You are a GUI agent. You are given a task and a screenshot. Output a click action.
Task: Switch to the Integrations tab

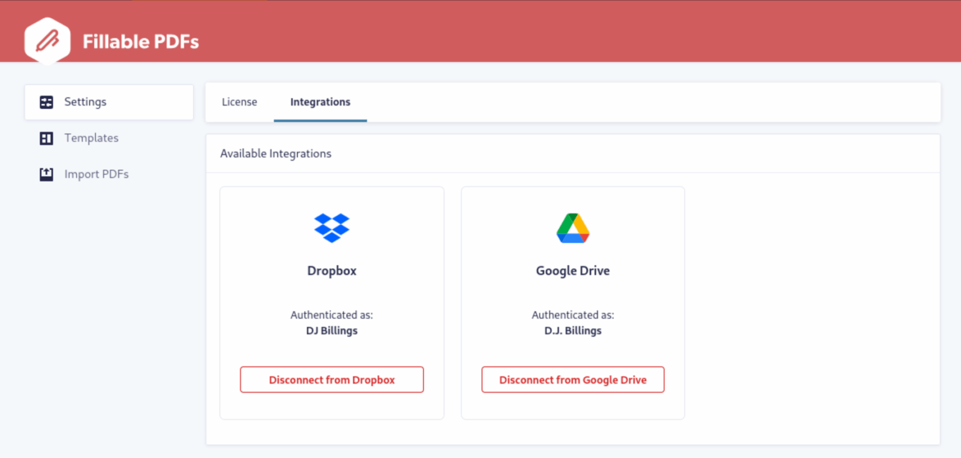pyautogui.click(x=320, y=102)
